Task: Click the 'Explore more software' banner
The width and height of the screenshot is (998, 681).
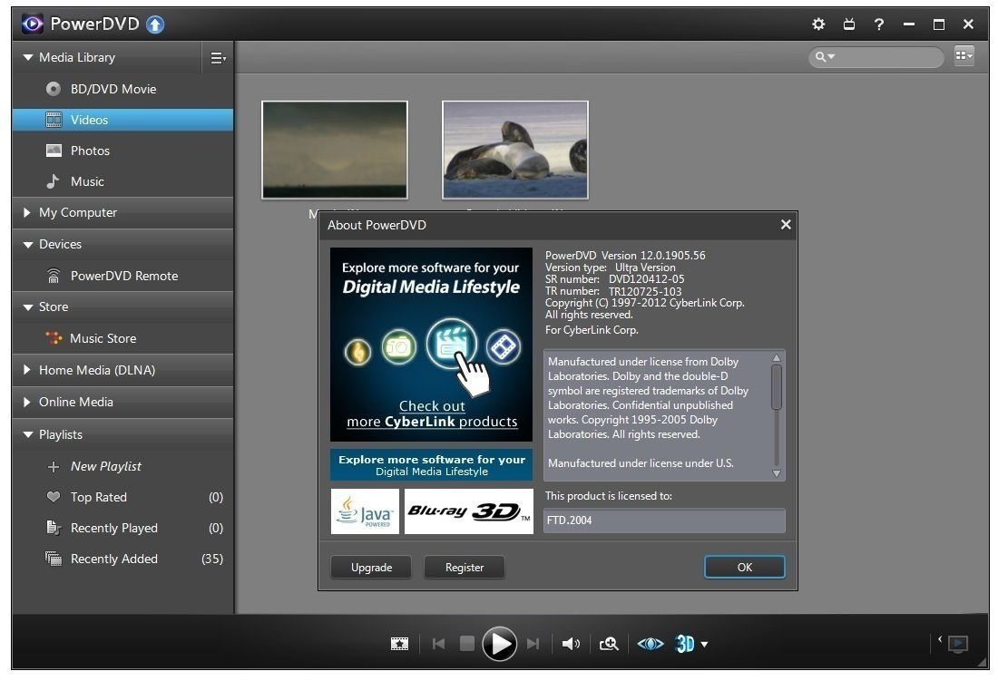Action: click(432, 465)
